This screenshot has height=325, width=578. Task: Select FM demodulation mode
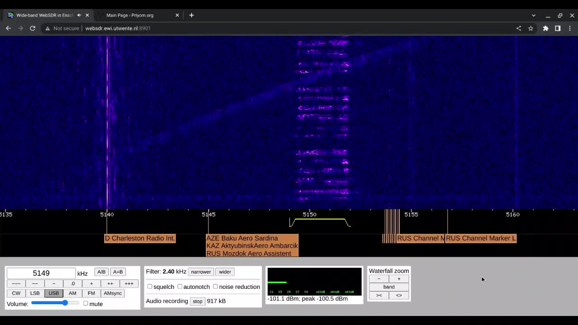[x=91, y=293]
